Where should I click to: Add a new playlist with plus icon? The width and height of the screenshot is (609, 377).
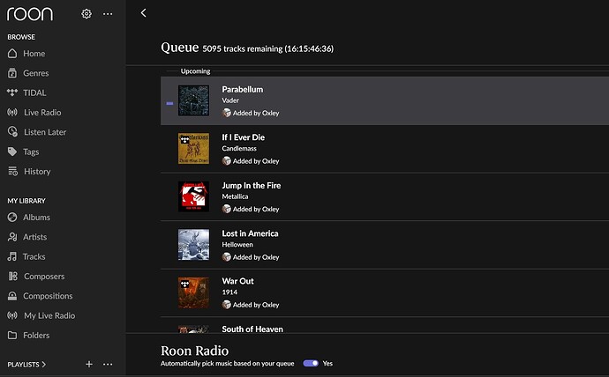click(88, 364)
